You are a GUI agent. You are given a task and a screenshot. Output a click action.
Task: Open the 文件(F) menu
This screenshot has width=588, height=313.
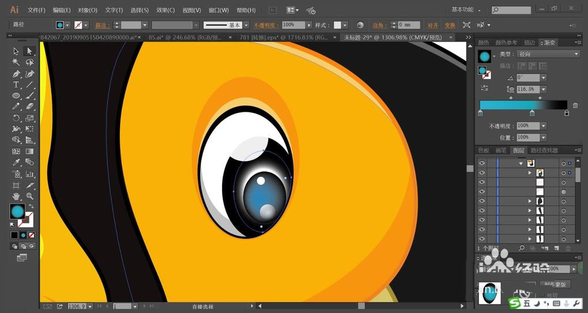(x=36, y=10)
